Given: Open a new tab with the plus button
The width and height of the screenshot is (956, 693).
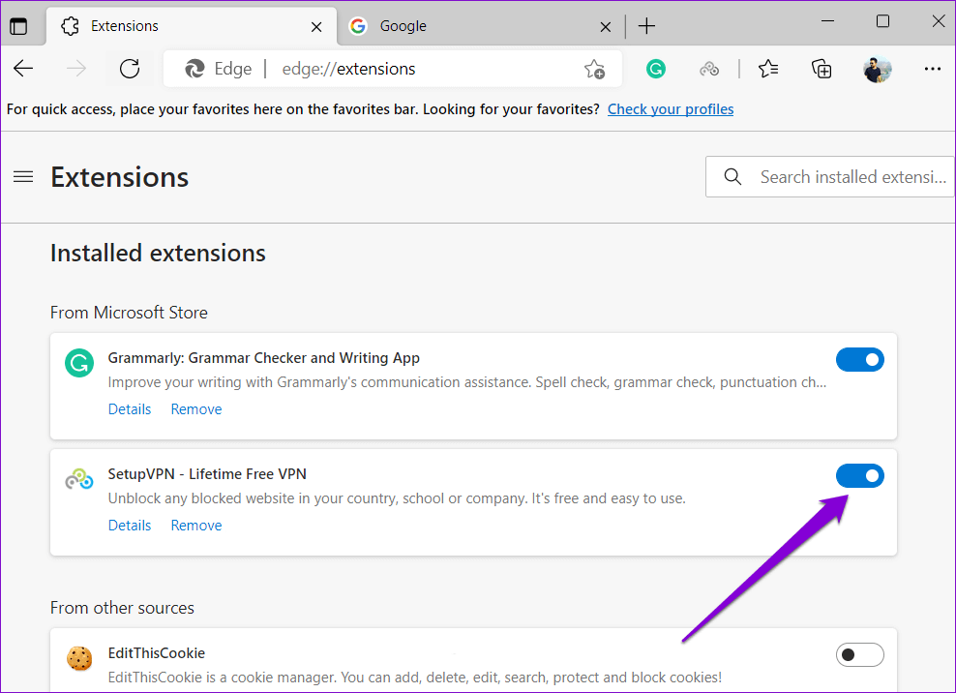Looking at the screenshot, I should [646, 26].
